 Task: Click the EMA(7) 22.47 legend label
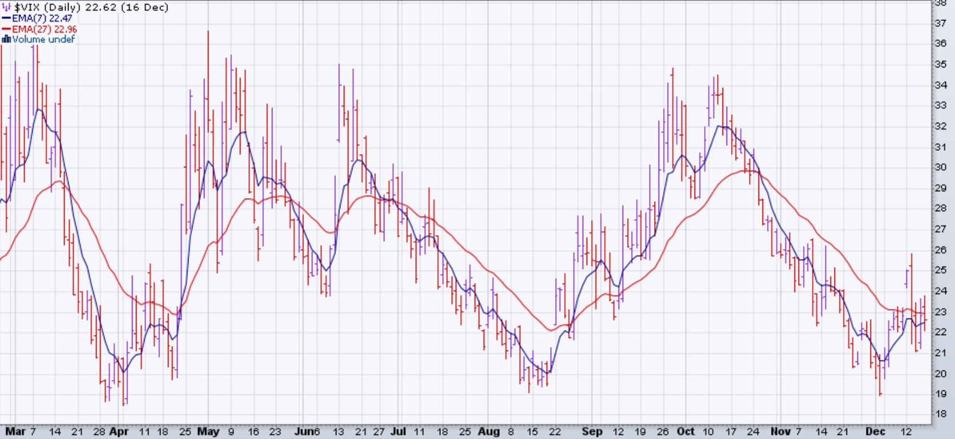click(42, 18)
